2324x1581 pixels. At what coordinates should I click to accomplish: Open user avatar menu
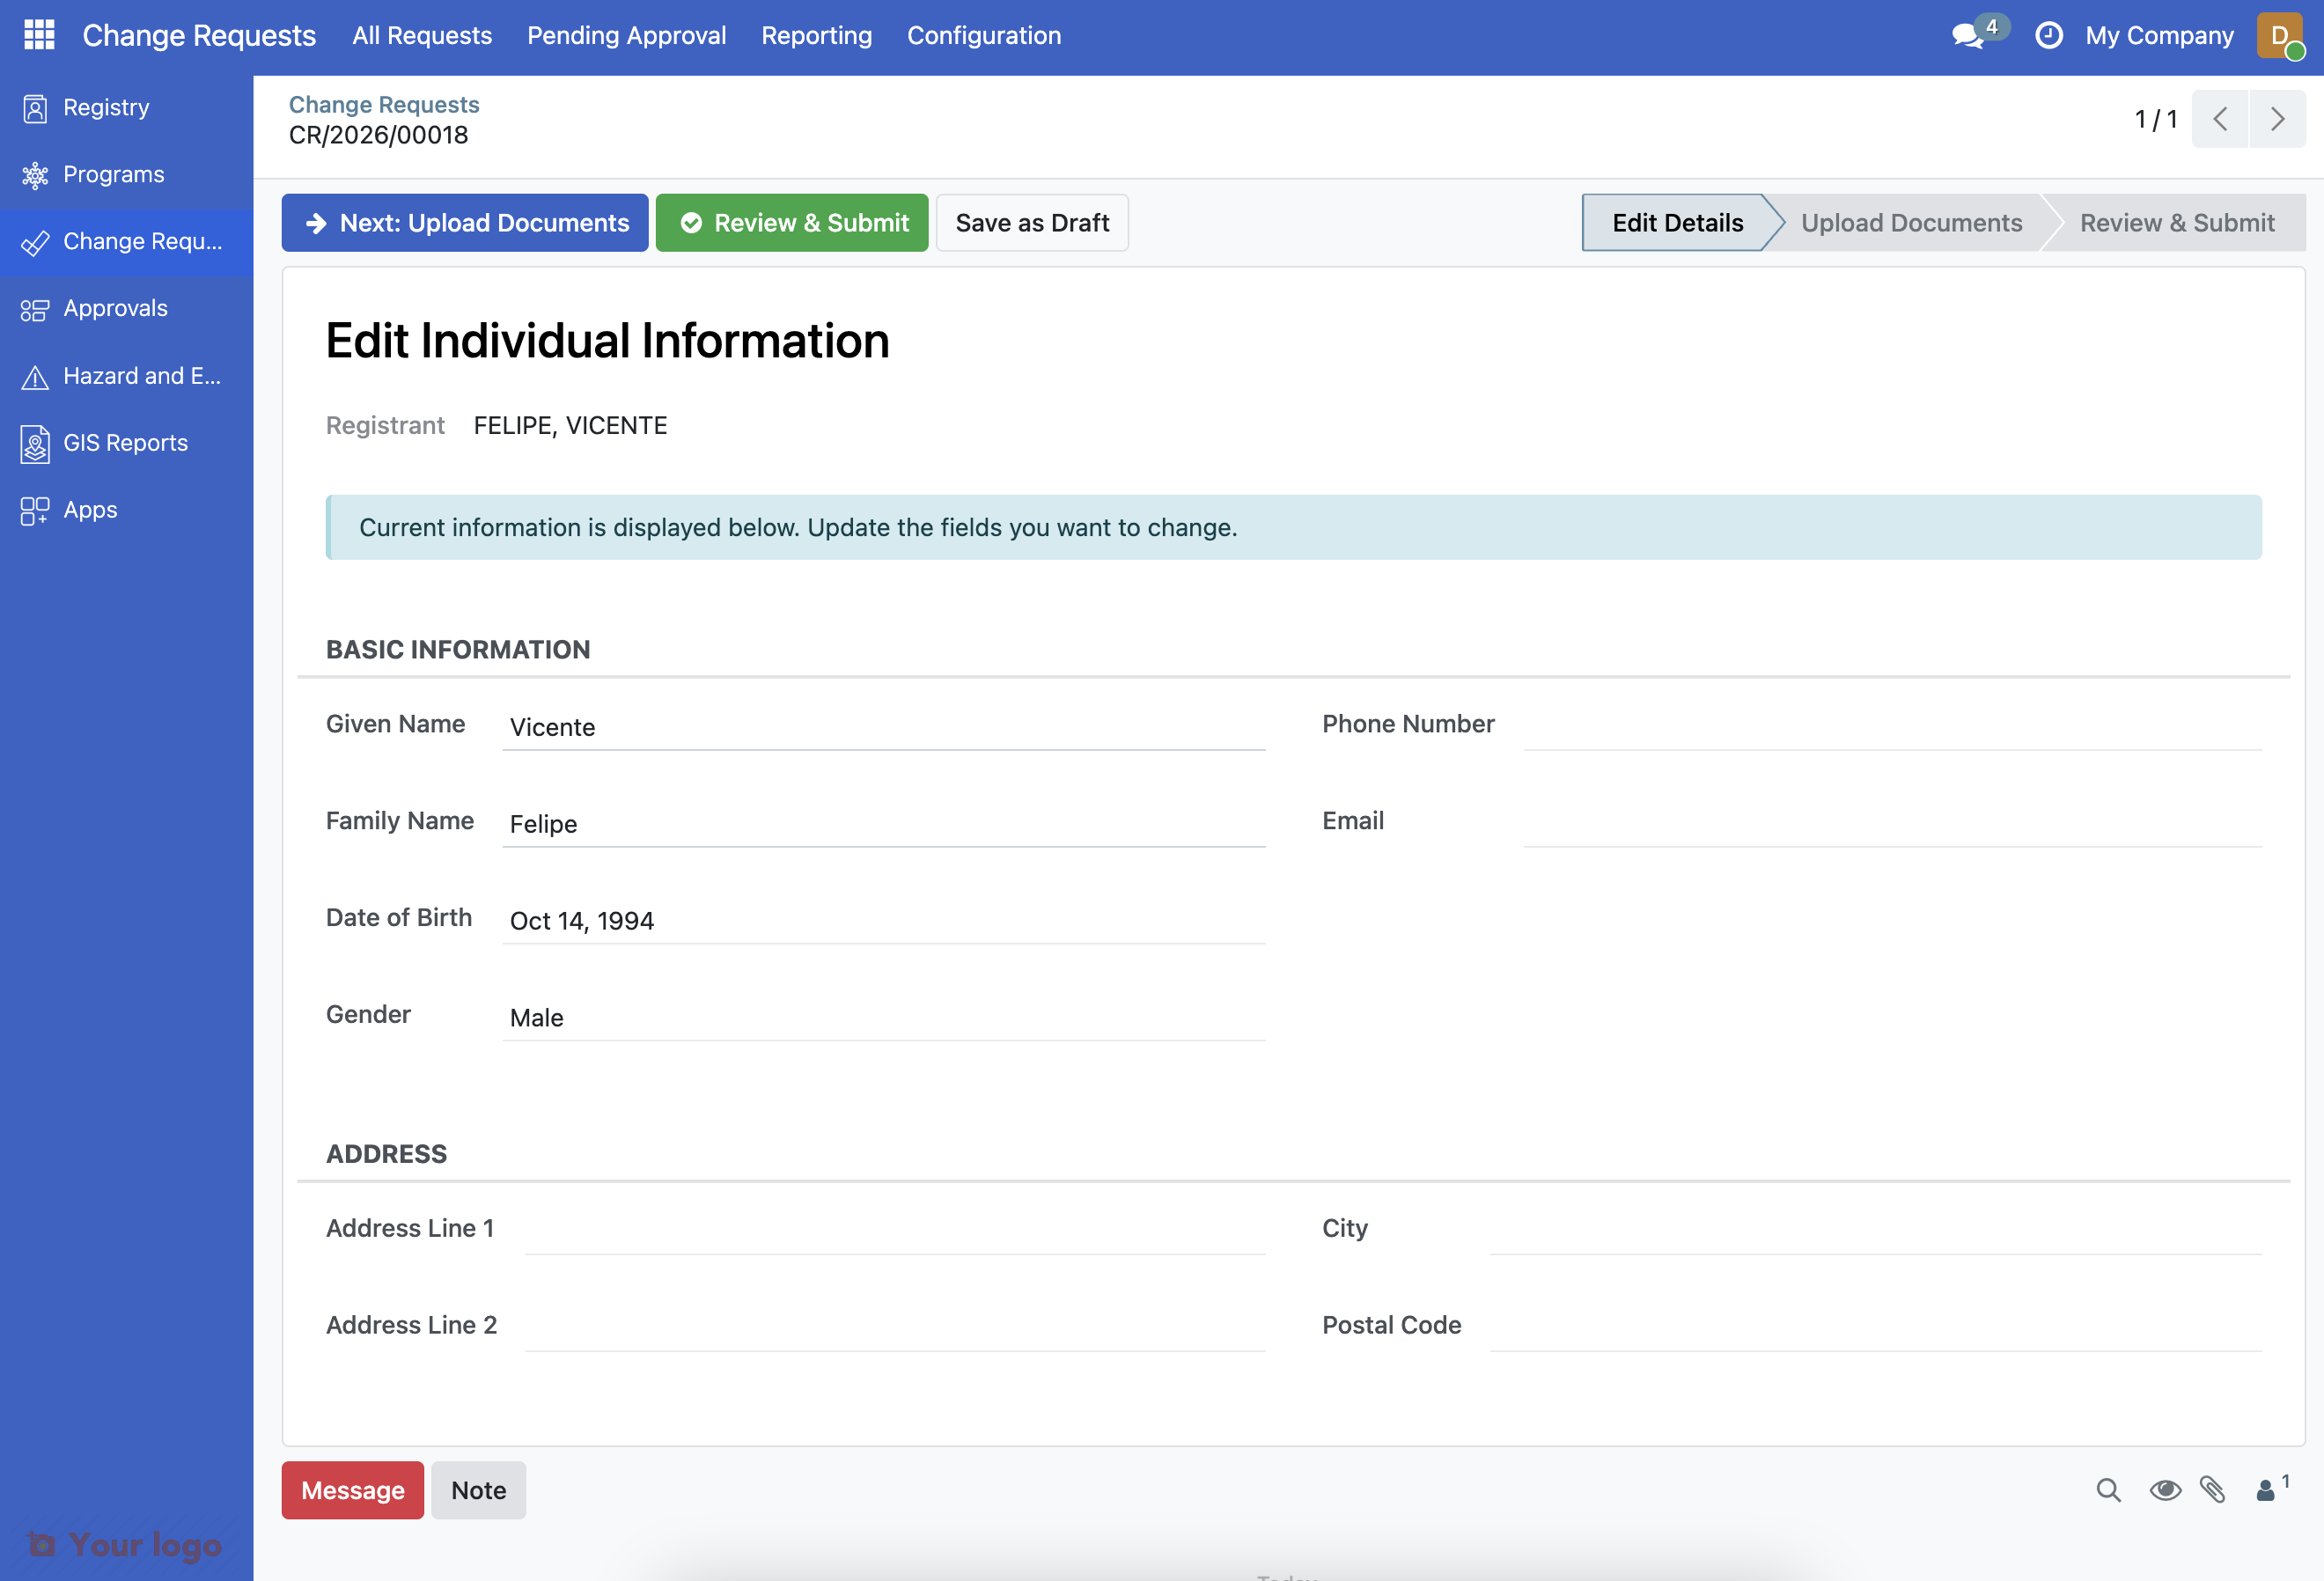pos(2279,36)
